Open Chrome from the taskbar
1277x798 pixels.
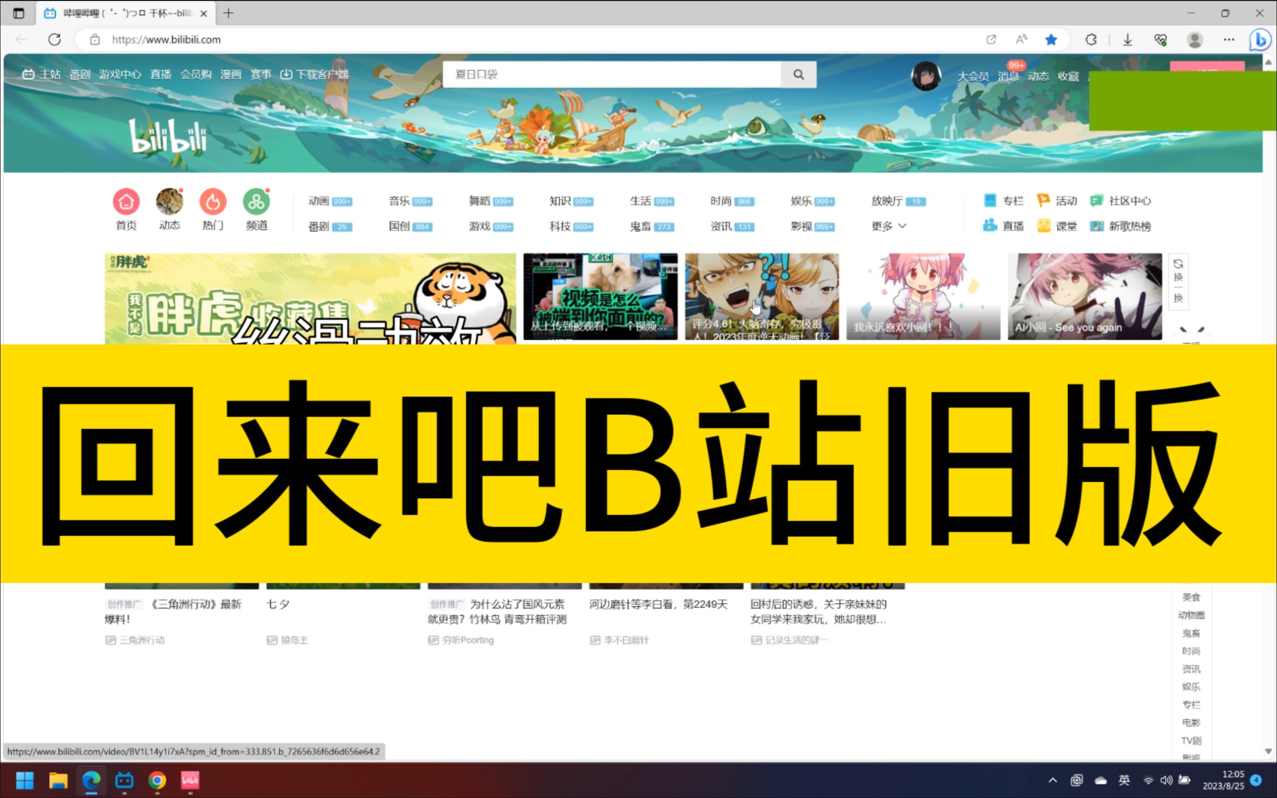coord(157,780)
